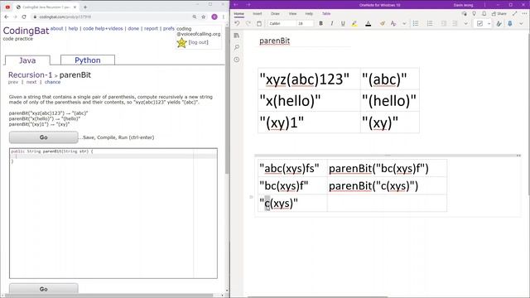Click table cell parenBit("bc(xys)f")

pos(387,168)
